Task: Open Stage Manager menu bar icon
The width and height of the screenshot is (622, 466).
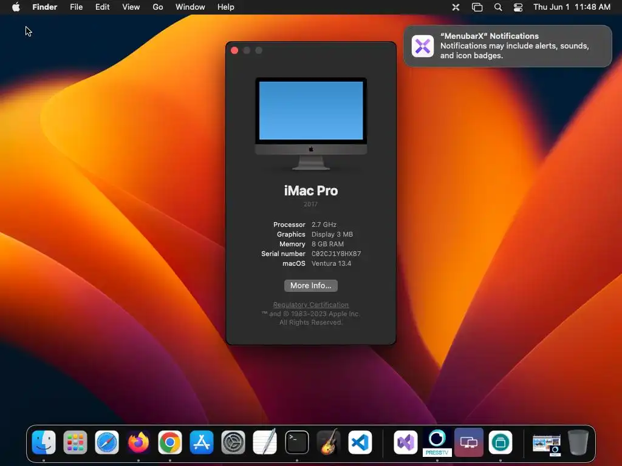Action: pyautogui.click(x=477, y=7)
